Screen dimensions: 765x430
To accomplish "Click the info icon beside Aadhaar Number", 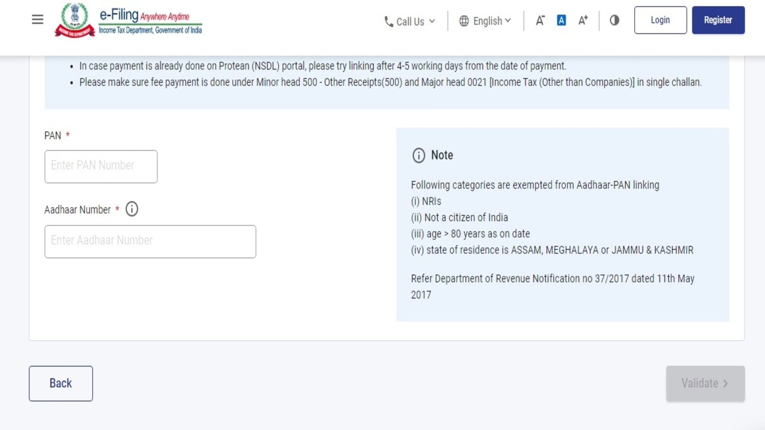I will pos(132,209).
